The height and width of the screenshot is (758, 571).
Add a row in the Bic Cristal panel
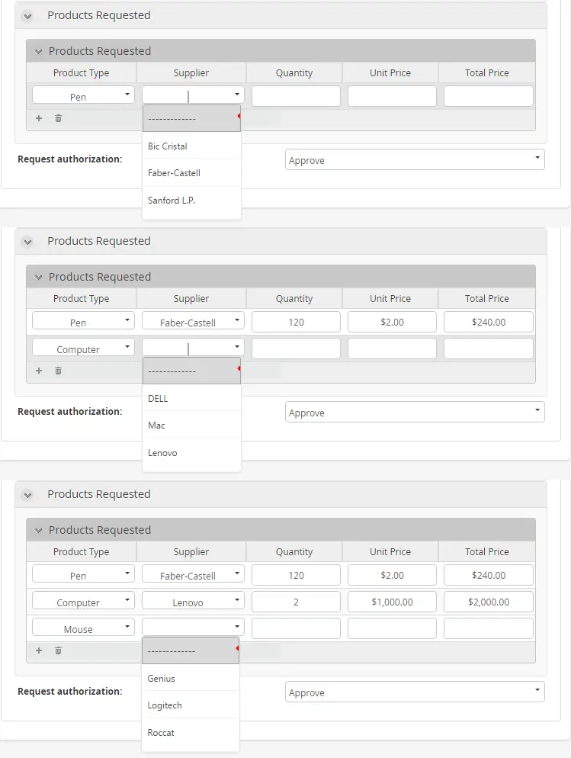pyautogui.click(x=39, y=118)
